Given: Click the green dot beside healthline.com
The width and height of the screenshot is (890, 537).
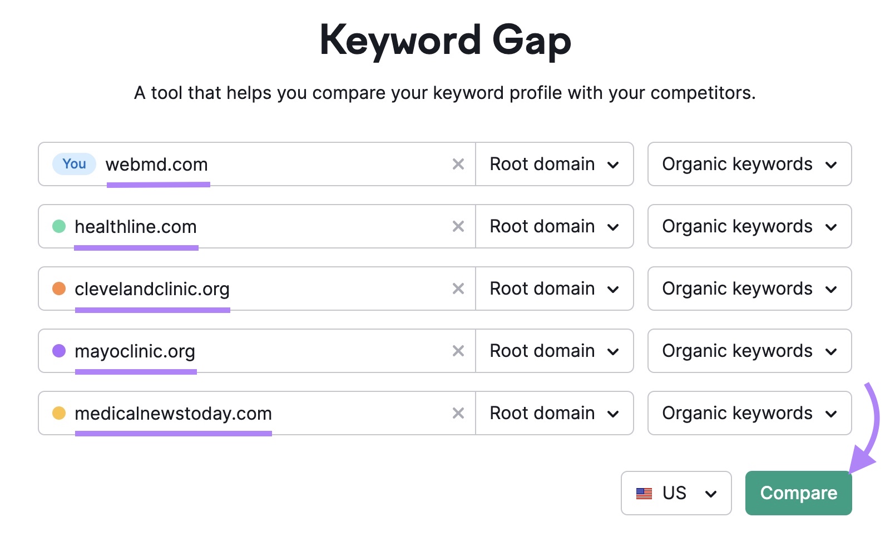Looking at the screenshot, I should click(x=58, y=226).
